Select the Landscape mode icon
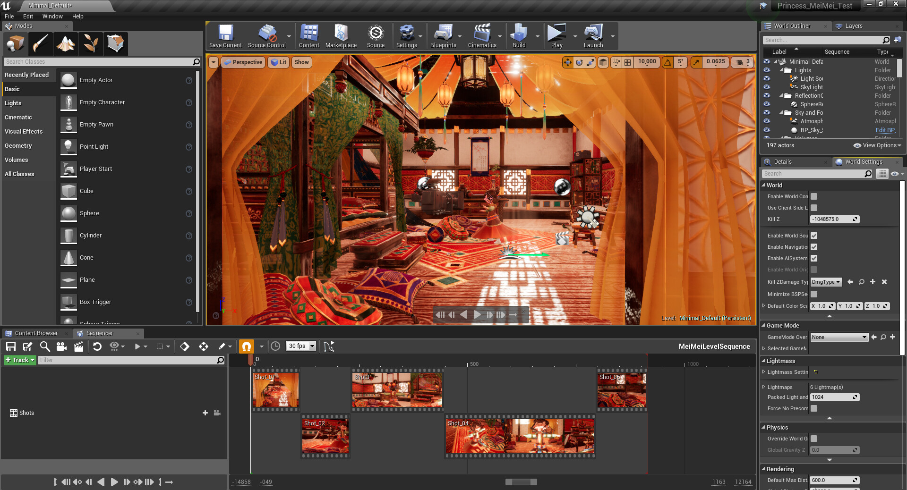 [66, 43]
